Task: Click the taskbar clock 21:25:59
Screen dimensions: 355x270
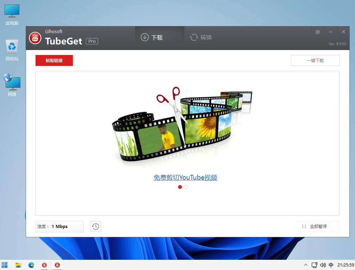Action: click(x=346, y=265)
